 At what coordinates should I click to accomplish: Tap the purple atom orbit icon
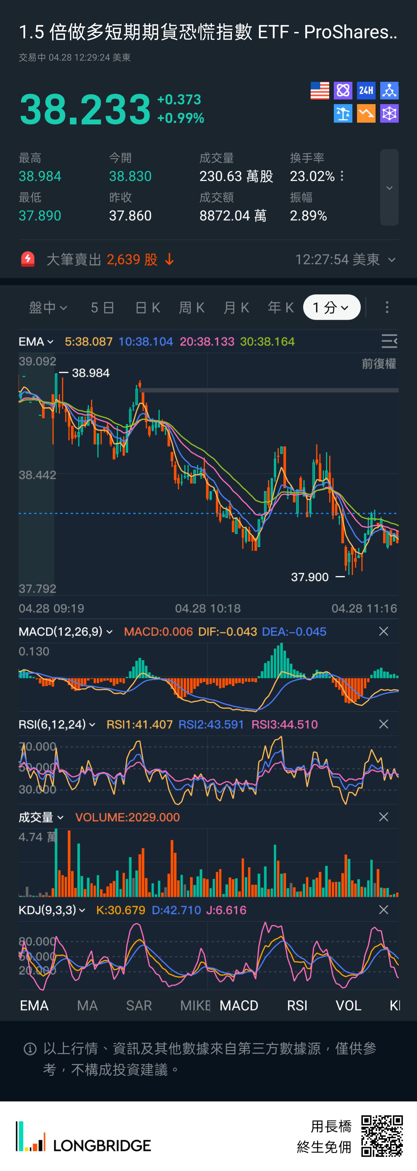pos(343,90)
